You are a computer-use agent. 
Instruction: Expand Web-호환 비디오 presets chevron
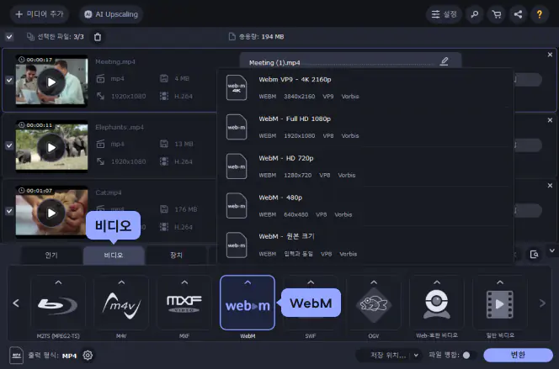point(437,282)
